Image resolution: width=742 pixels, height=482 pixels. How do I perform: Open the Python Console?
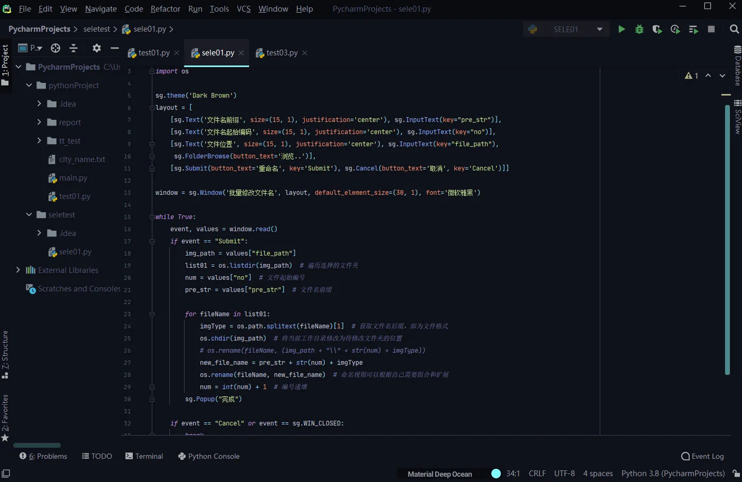click(209, 456)
